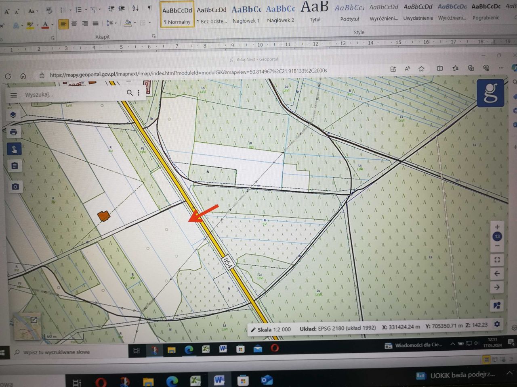Screen dimensions: 517x387
Task: Click the Geoportal 'g' logo
Action: tap(490, 93)
